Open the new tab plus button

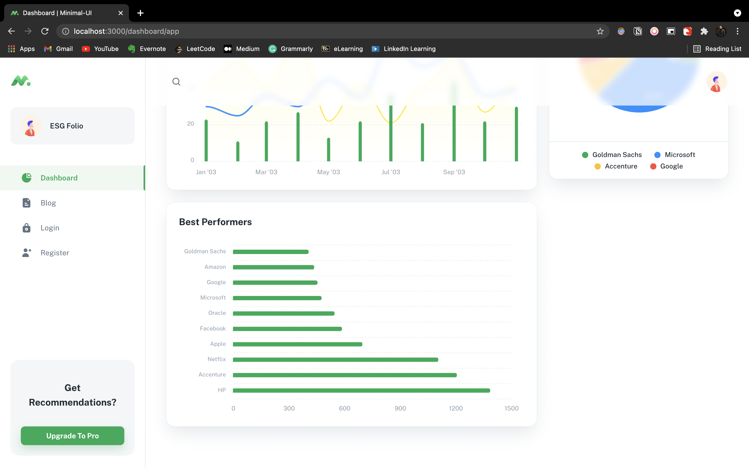140,13
